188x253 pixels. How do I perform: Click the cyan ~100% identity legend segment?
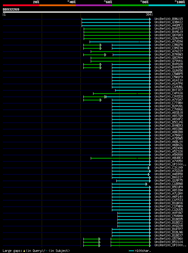pos(167,5)
